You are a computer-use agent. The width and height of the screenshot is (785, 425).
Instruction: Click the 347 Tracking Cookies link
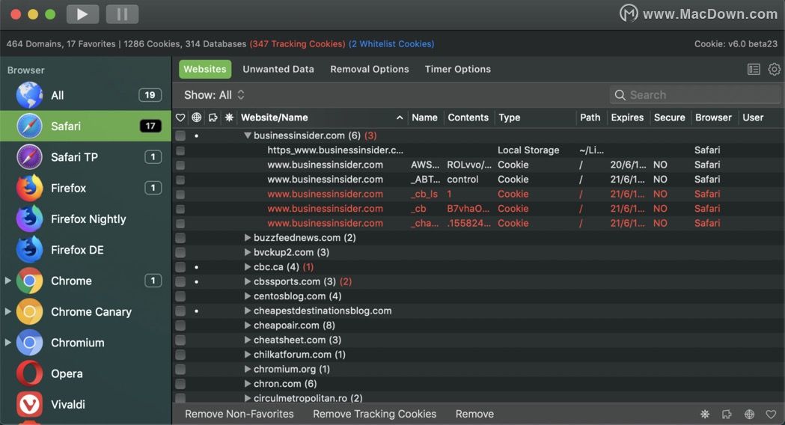(297, 44)
